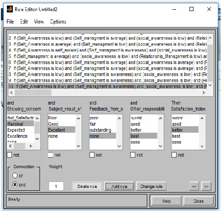Choose 'outstanding' in Feedback_from_s list
The width and height of the screenshot is (222, 211).
(x=101, y=130)
